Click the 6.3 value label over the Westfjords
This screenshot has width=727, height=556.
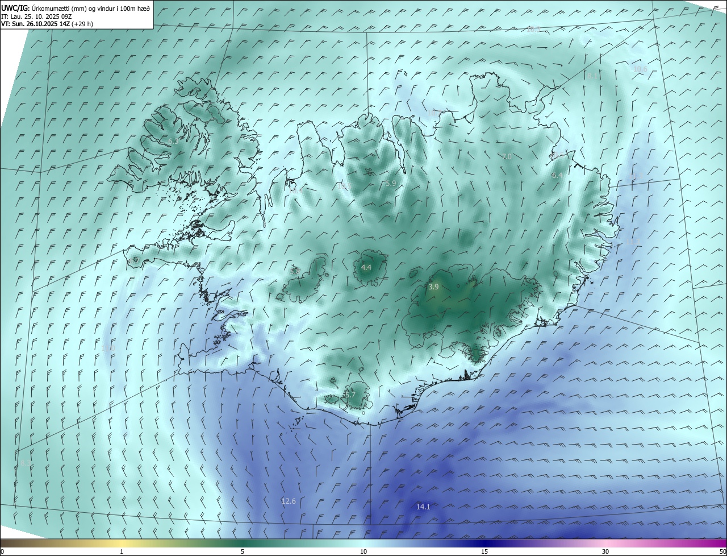(x=173, y=141)
